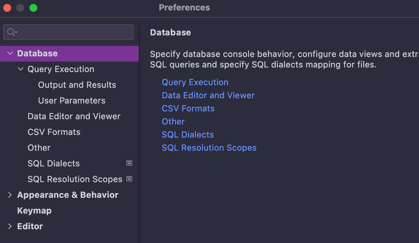Open the CSV Formats hyperlink
This screenshot has height=243, width=419.
[x=188, y=108]
